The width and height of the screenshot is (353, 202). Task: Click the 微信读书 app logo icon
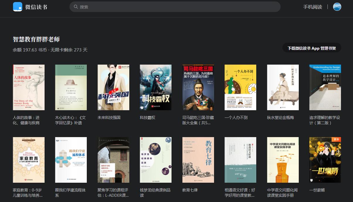click(18, 6)
